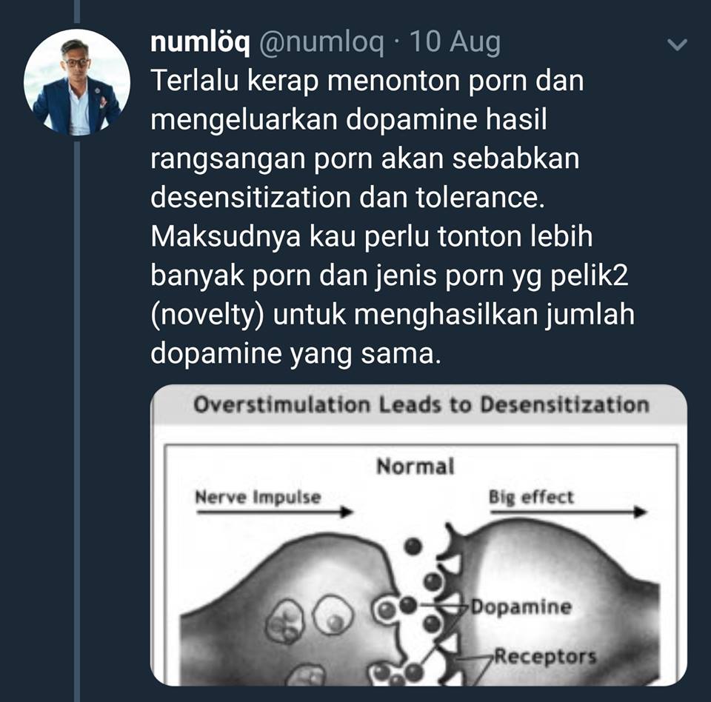
Task: Tap the Receptors label in the image
Action: pyautogui.click(x=545, y=657)
